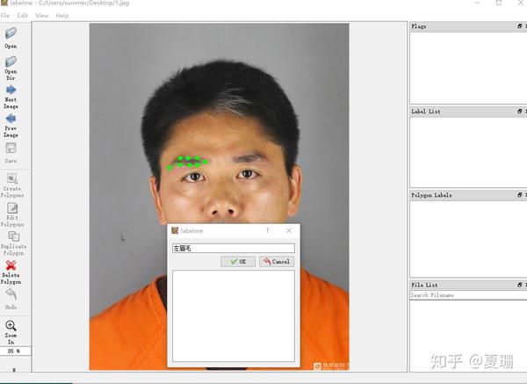Float the Label List panel
This screenshot has height=384, width=527.
[520, 112]
